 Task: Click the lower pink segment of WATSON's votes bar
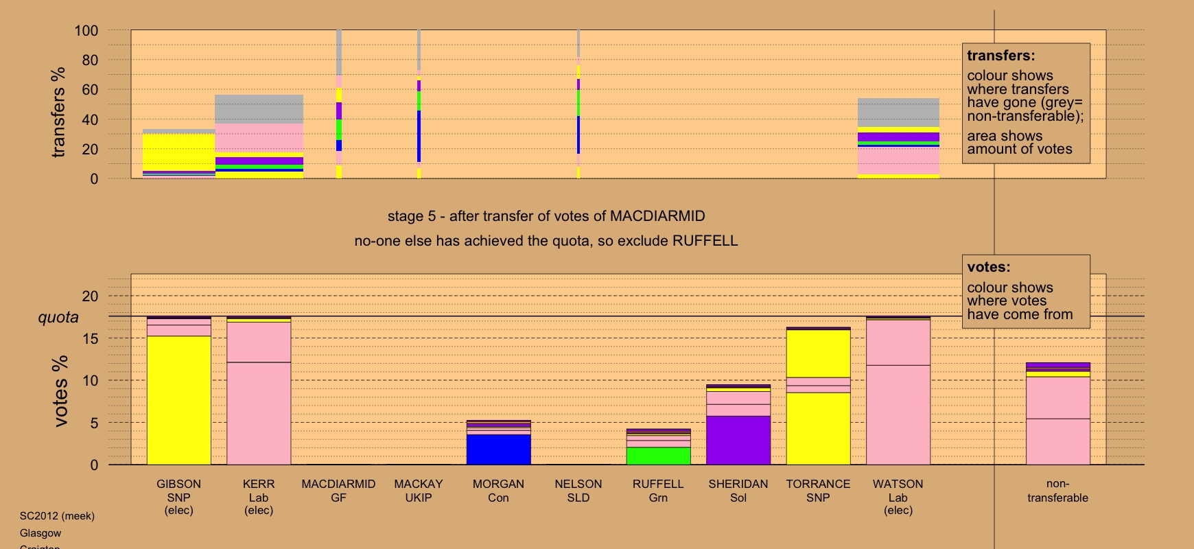898,414
